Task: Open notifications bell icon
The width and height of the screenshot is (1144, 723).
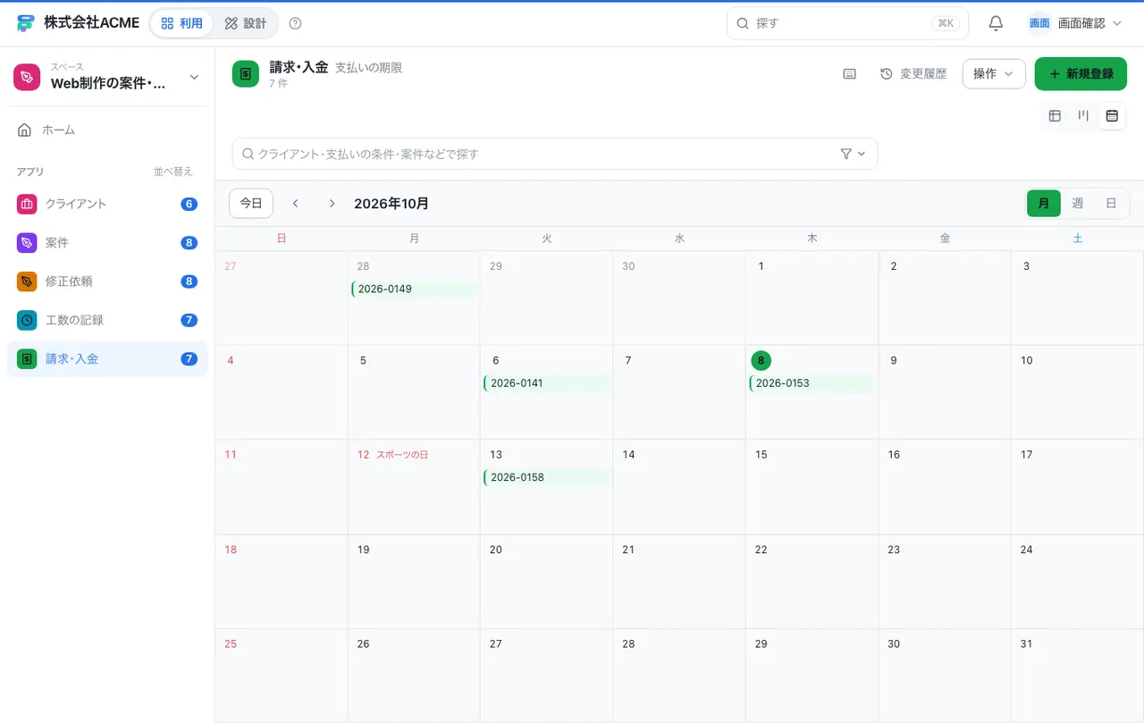Action: 996,23
